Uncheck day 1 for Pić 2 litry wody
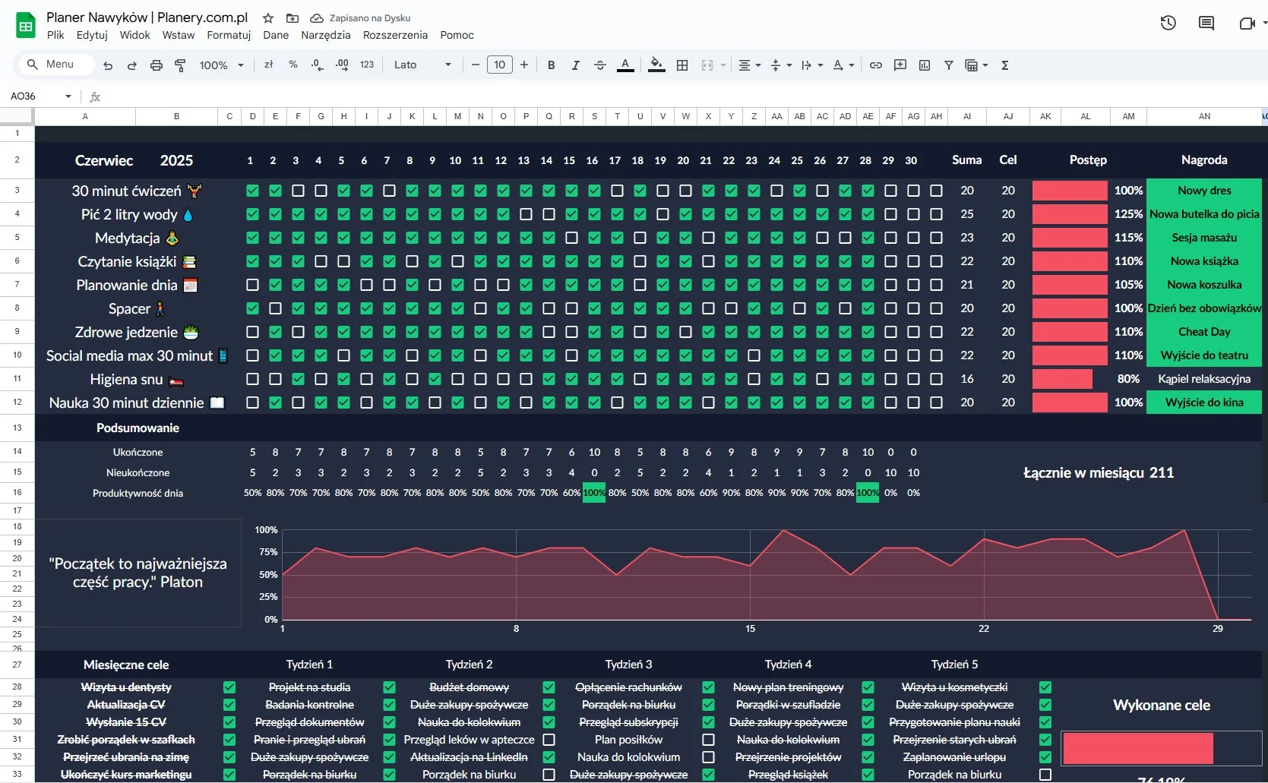The width and height of the screenshot is (1268, 783). (x=252, y=214)
